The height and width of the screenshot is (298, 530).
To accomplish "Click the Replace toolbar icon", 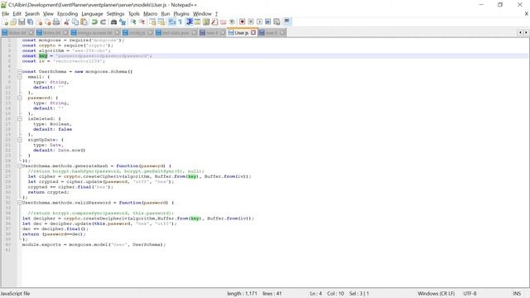I will pyautogui.click(x=123, y=22).
